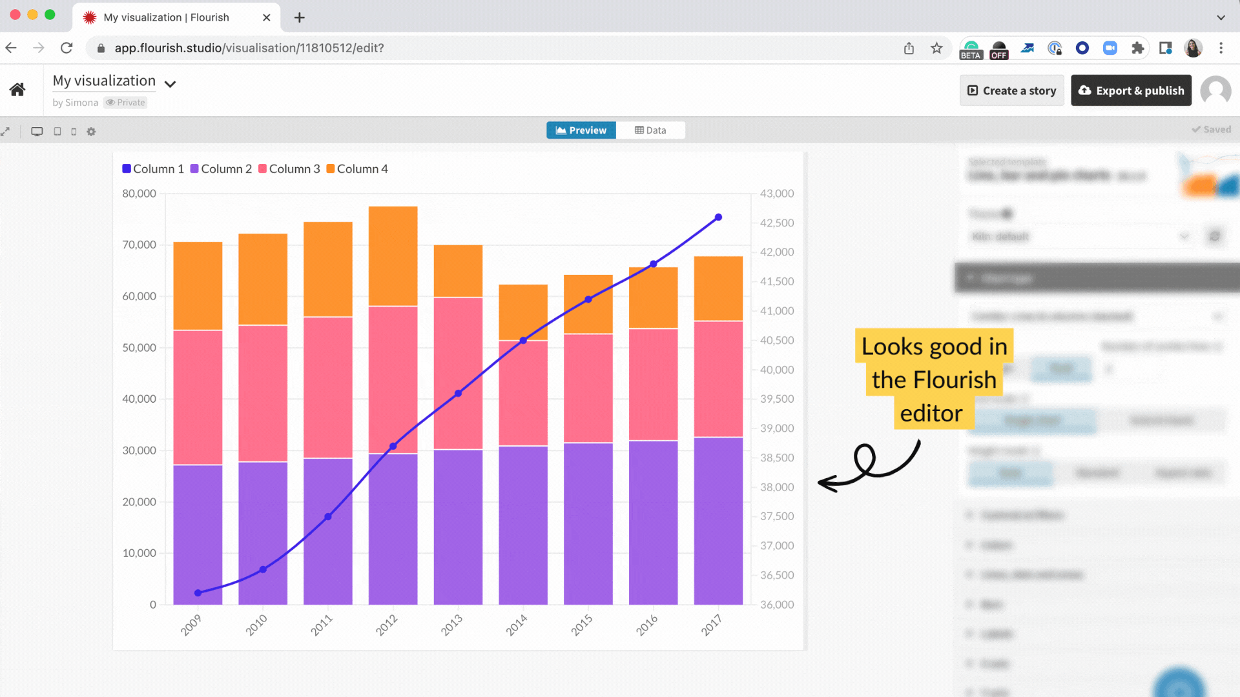Viewport: 1240px width, 697px height.
Task: Click the 2017 data point on line
Action: [718, 217]
